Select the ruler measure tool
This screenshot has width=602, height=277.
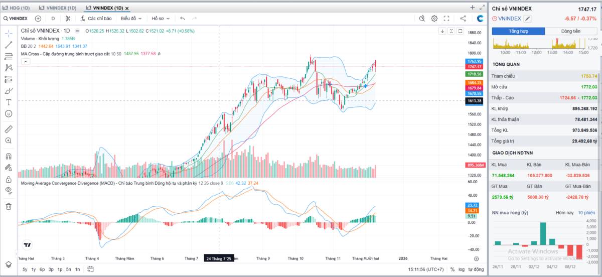pos(9,129)
